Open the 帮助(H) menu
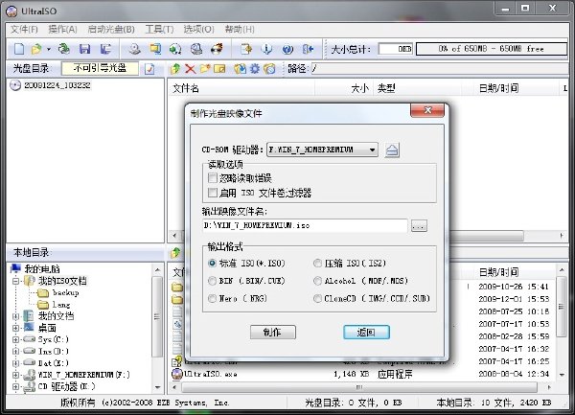Viewport: 575px width, 415px height. [240, 30]
